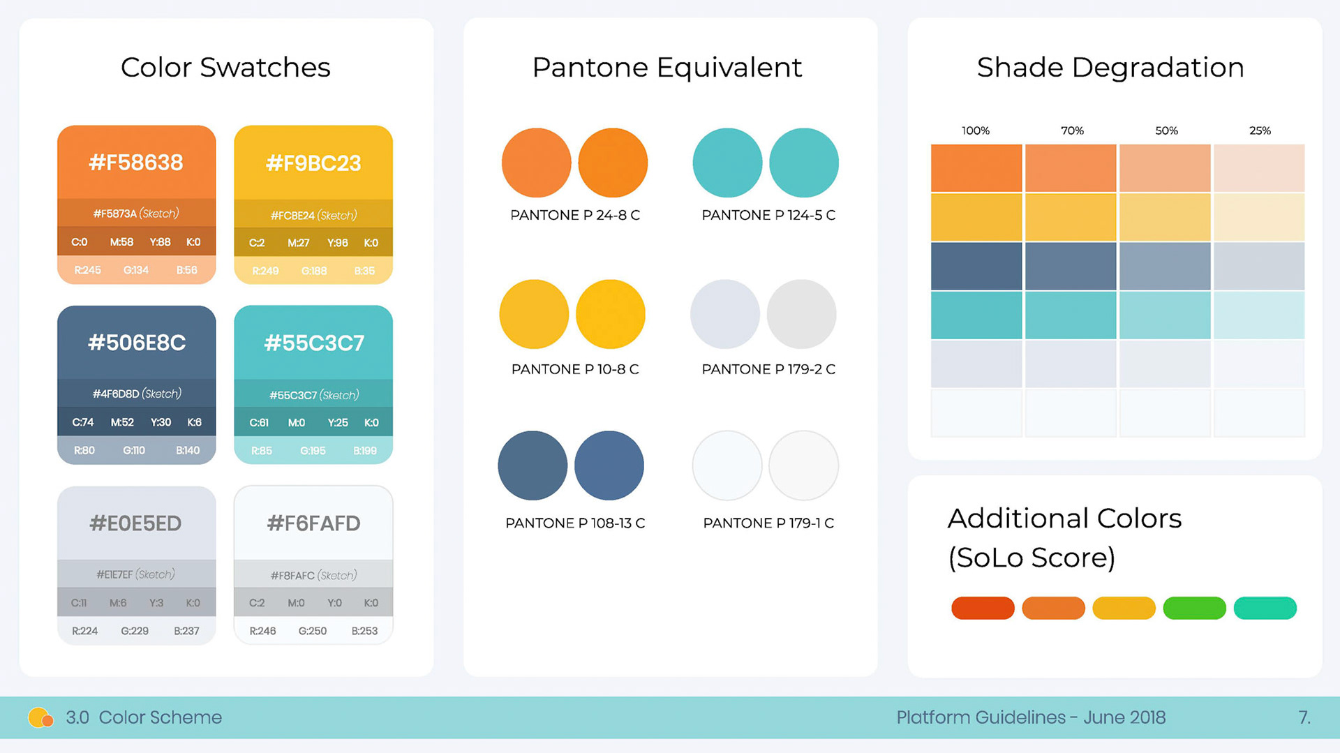Select the #F58638 orange swatch card
1340x753 pixels.
click(137, 204)
